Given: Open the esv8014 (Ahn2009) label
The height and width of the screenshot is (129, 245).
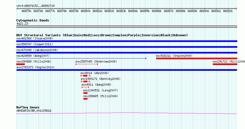Looking at the screenshot, I should point(94,73).
